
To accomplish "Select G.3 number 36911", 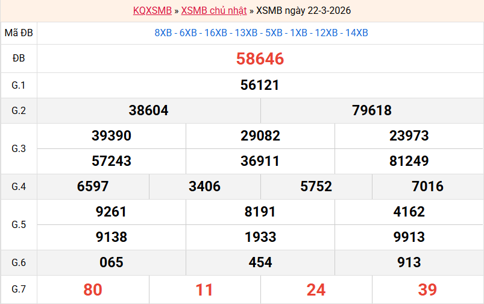I will (x=260, y=161).
